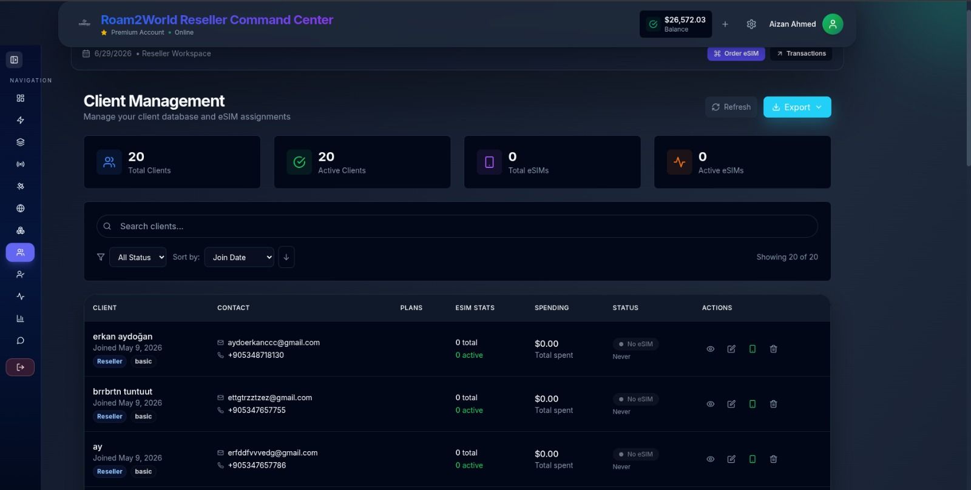The width and height of the screenshot is (971, 490).
Task: Click the lightning bolt icon in sidebar
Action: 21,120
